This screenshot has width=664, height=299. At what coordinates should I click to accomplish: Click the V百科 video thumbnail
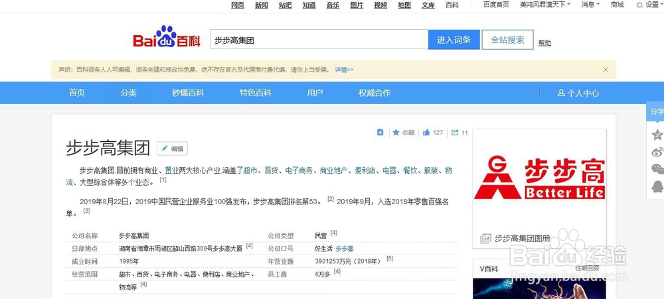point(539,288)
